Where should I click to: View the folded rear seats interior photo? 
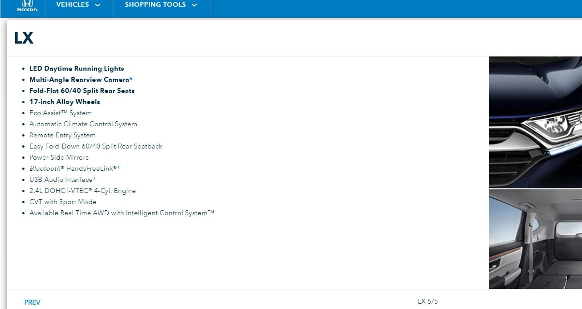tap(535, 239)
